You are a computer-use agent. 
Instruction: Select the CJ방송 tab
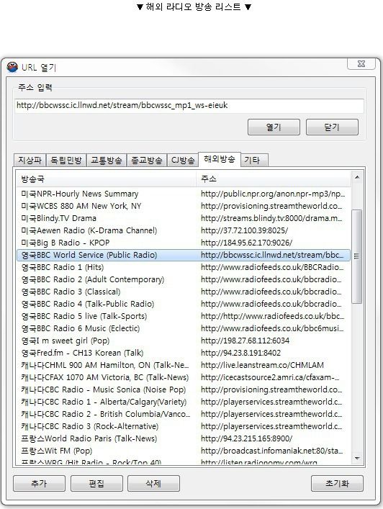click(x=183, y=160)
